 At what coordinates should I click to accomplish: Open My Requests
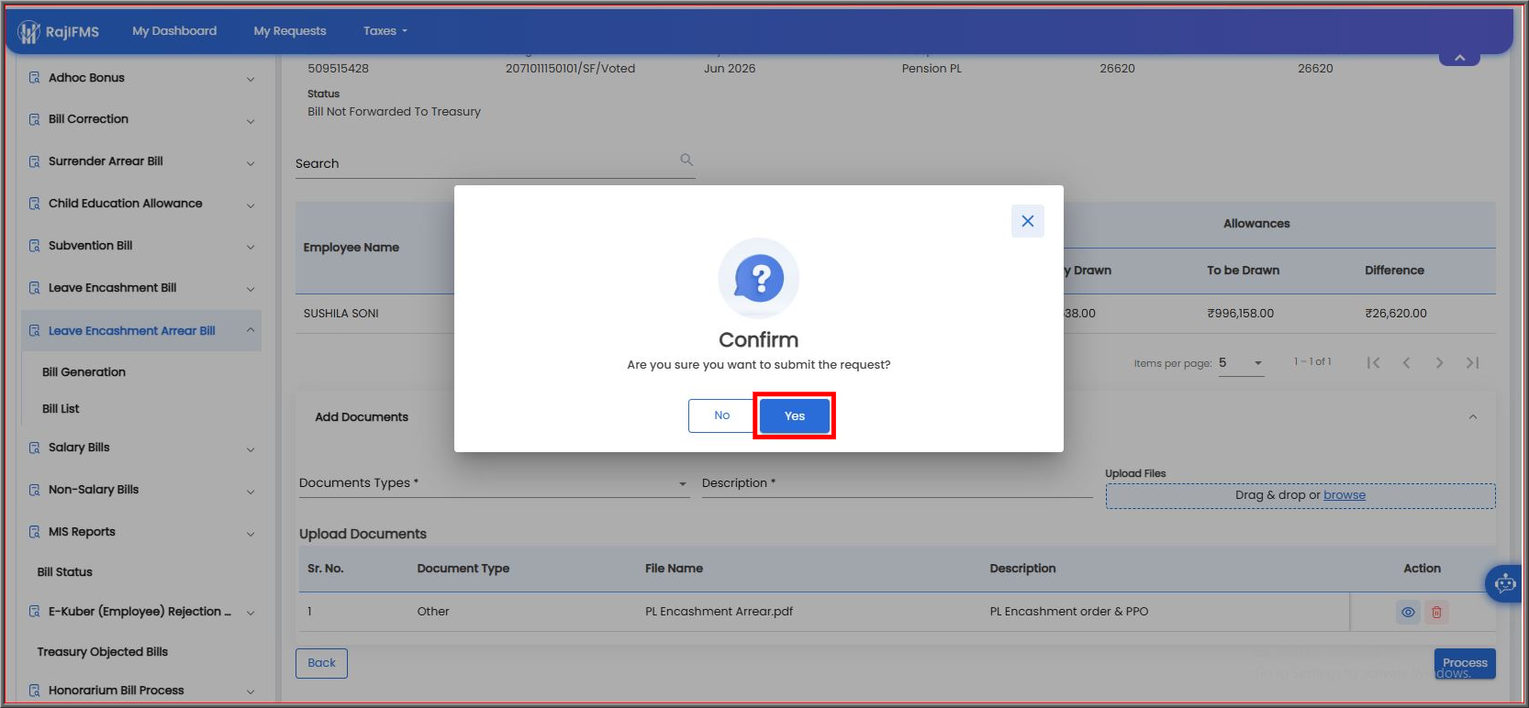(290, 31)
